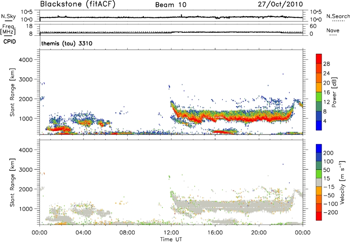
Task: Click the red top swatch of Power colorbar
Action: pyautogui.click(x=319, y=59)
